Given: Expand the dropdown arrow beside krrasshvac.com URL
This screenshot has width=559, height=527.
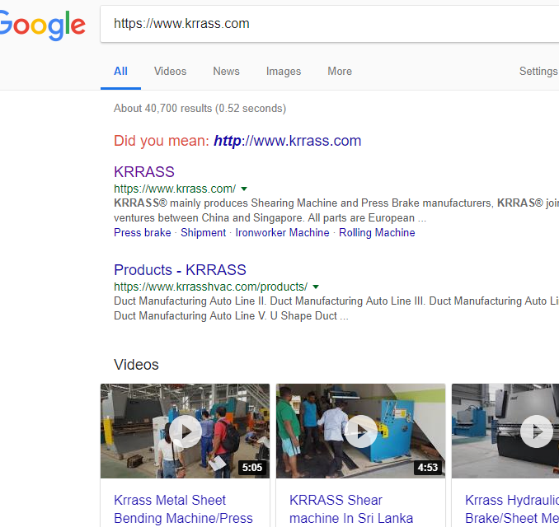Looking at the screenshot, I should click(x=316, y=287).
